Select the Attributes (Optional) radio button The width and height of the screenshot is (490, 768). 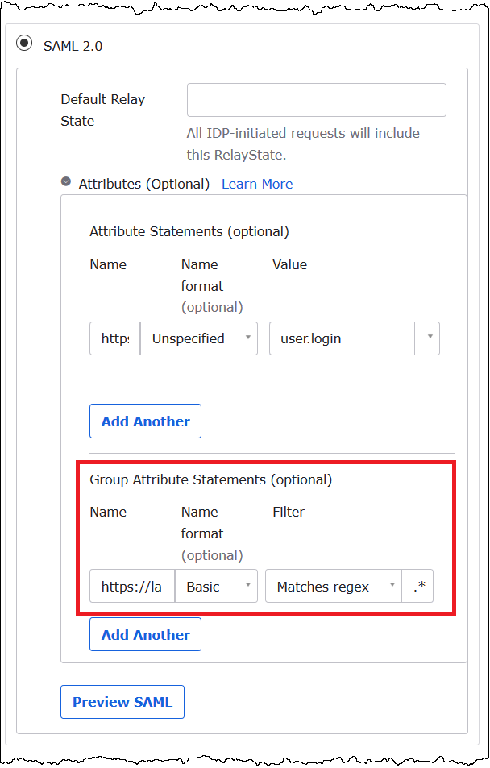point(65,181)
